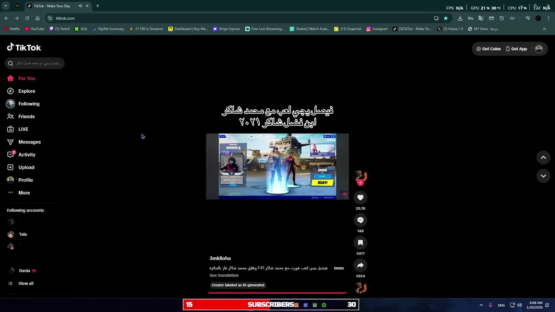Open the Twitch bookmark
The width and height of the screenshot is (555, 312).
[x=59, y=29]
